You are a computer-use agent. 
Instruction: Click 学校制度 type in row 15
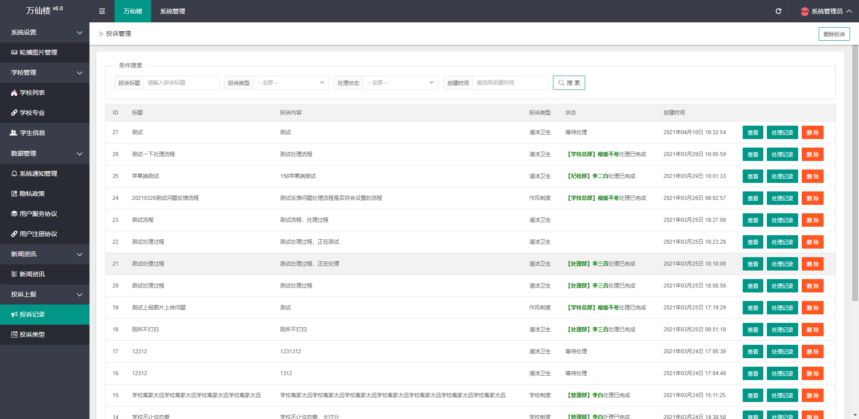(540, 395)
